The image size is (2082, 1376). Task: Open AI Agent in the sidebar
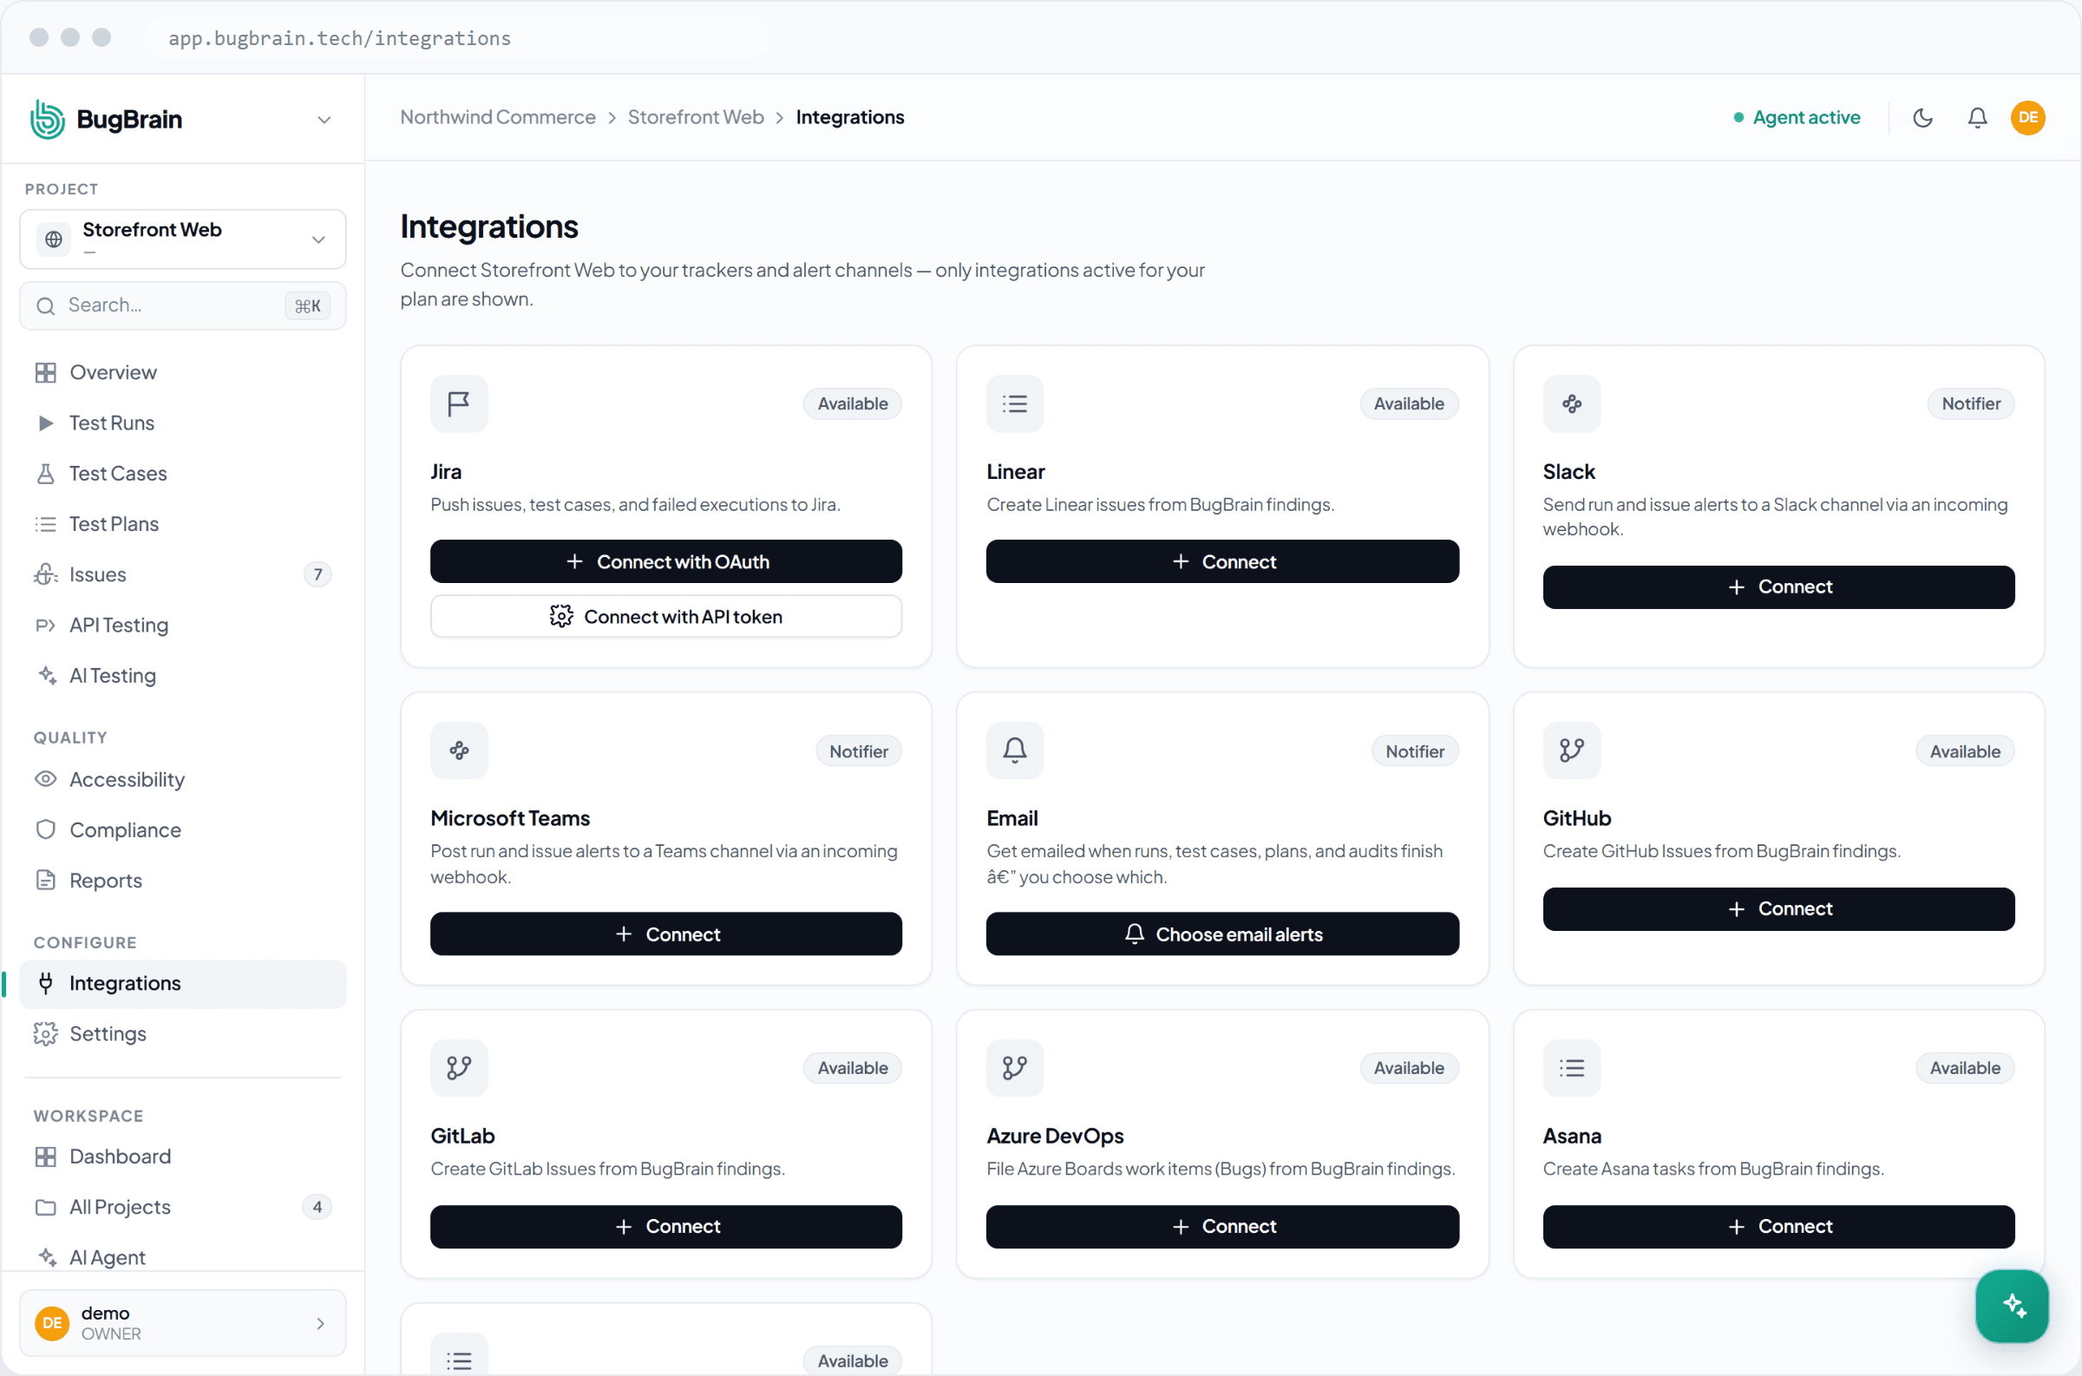click(182, 1257)
